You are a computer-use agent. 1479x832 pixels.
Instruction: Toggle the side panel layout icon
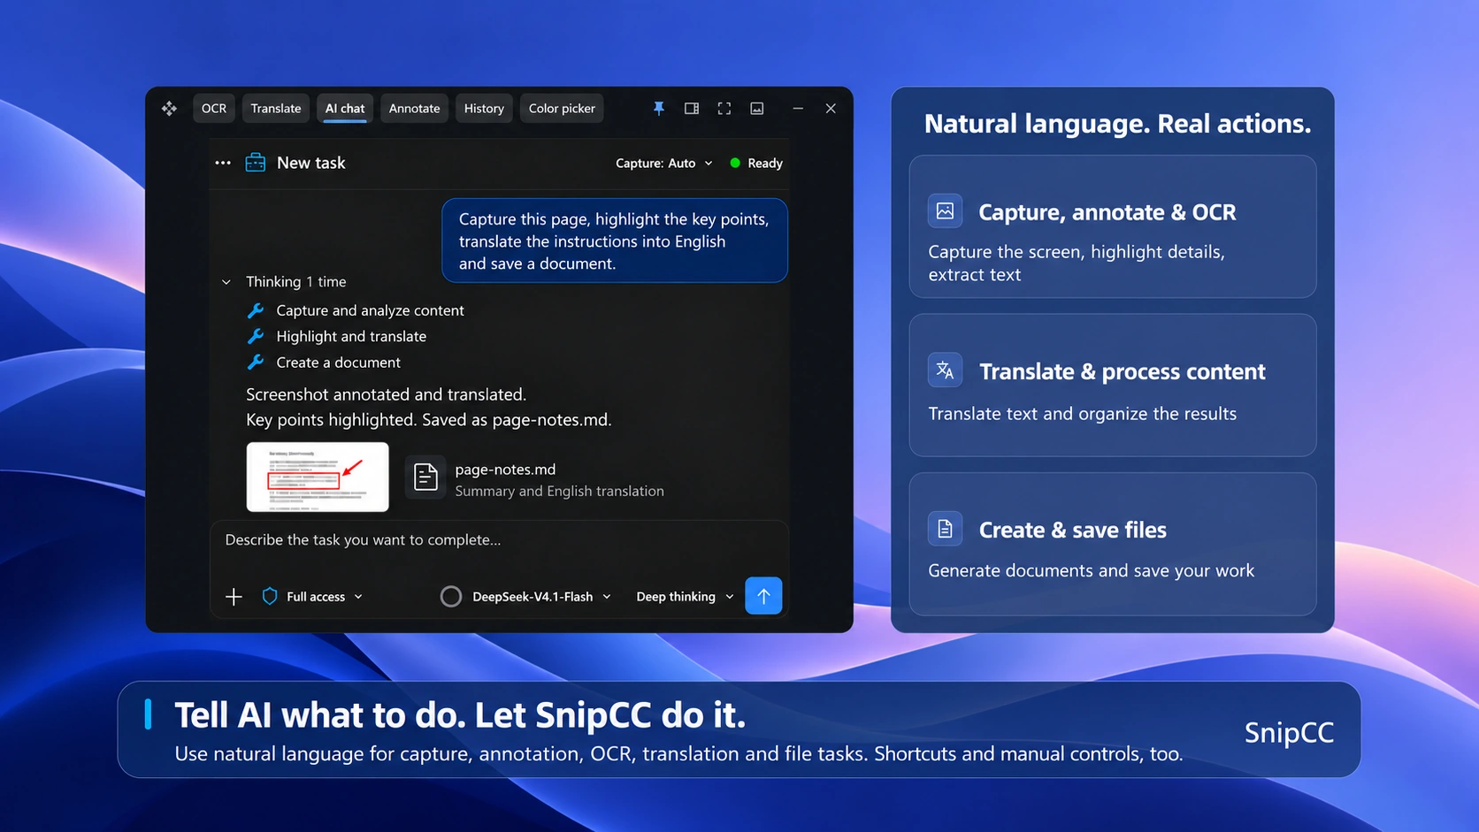click(x=692, y=108)
